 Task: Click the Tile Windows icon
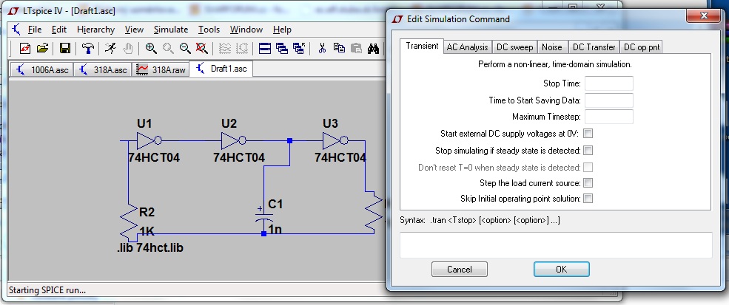[x=264, y=48]
